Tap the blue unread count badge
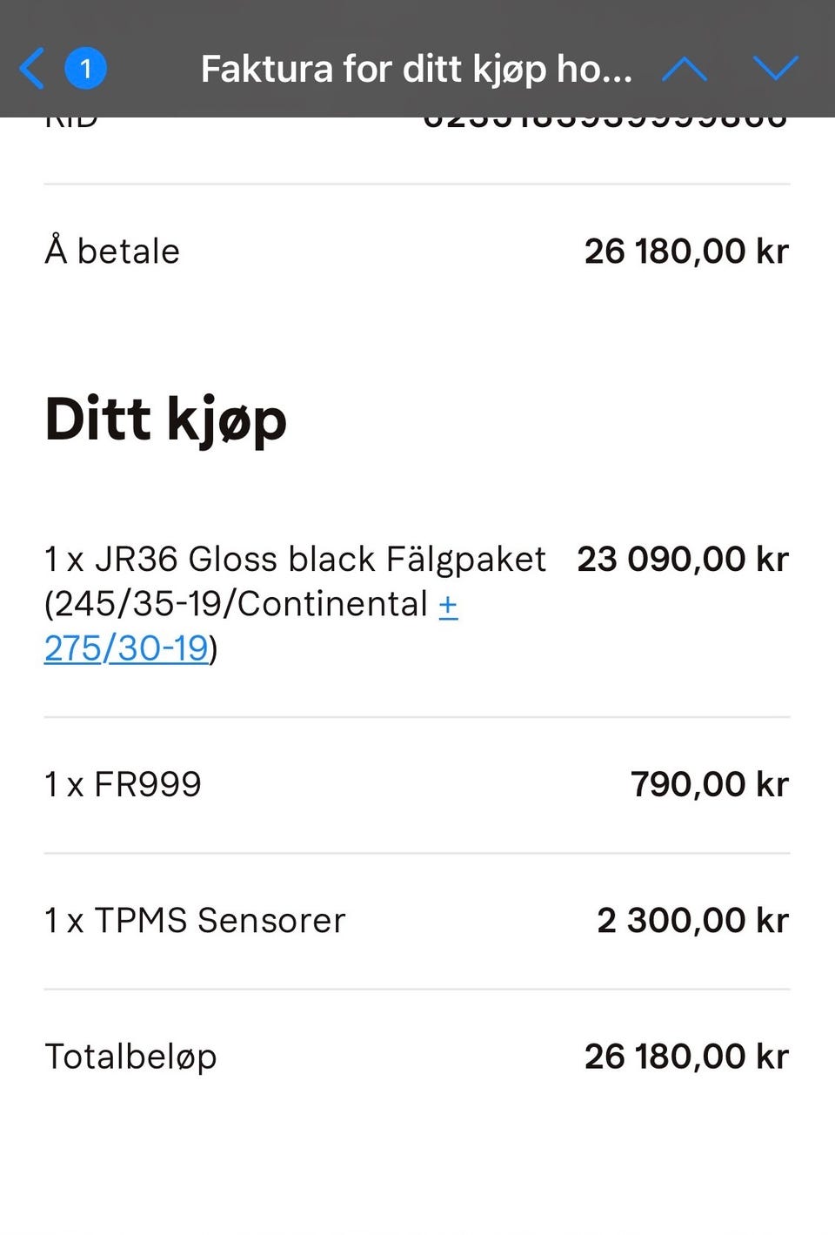The height and width of the screenshot is (1235, 835). [x=85, y=68]
